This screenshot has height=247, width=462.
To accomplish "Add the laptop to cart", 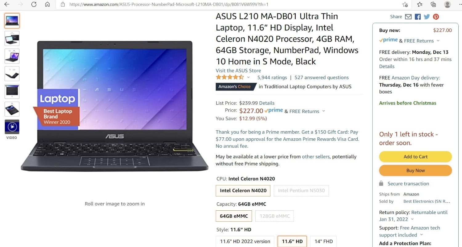I will (x=415, y=157).
